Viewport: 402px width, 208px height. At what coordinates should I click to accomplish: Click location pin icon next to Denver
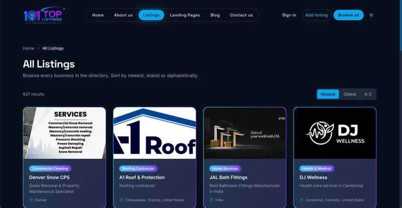[x=31, y=200]
